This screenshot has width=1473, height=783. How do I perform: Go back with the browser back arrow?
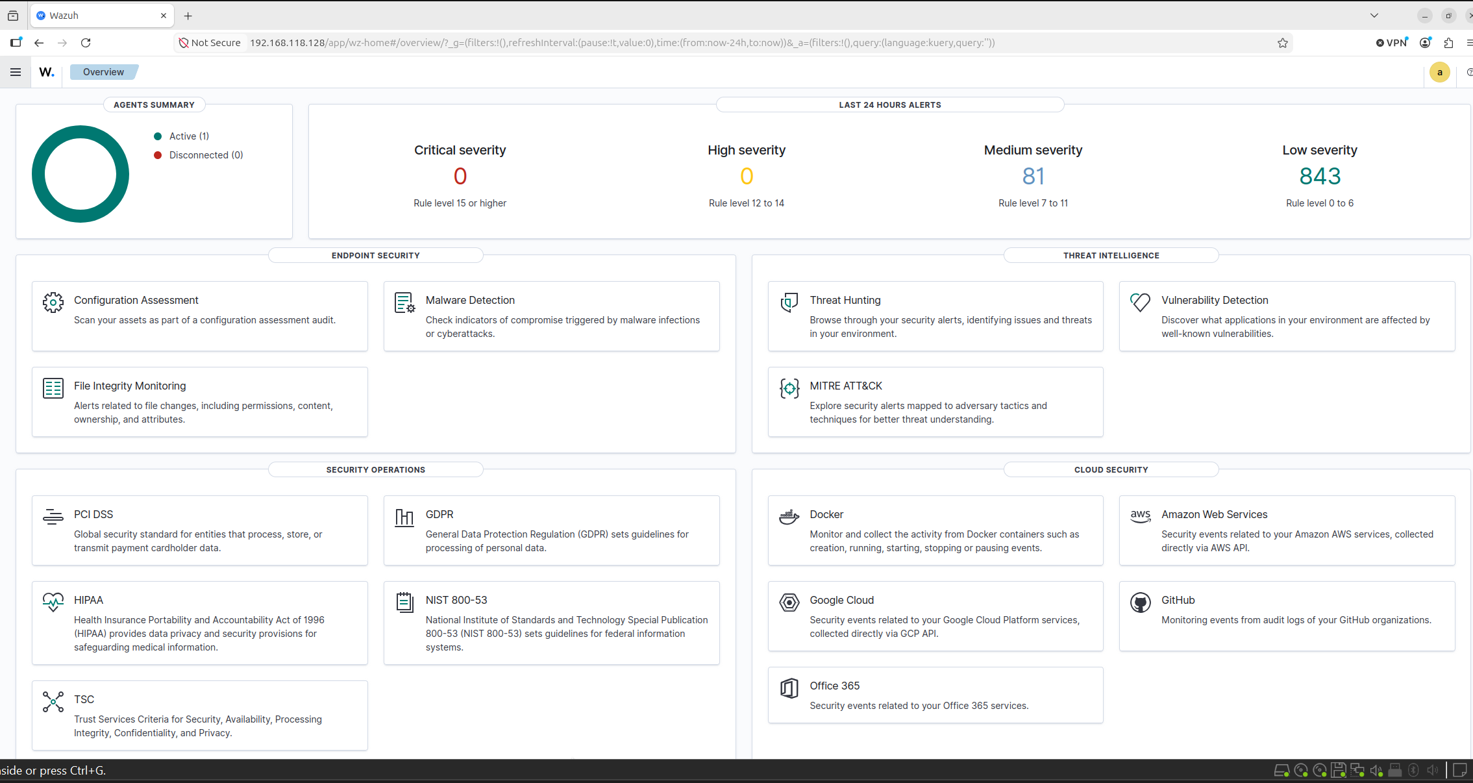(39, 43)
